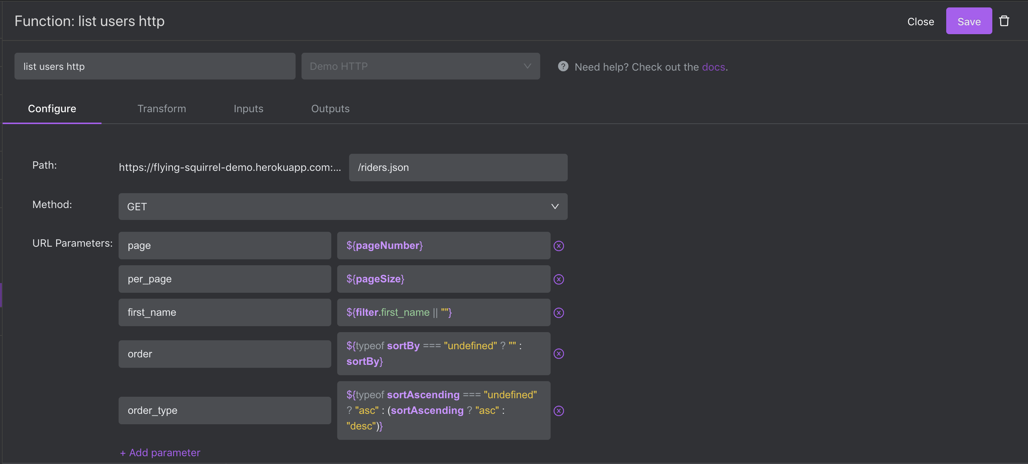
Task: Click help question mark icon
Action: 563,66
